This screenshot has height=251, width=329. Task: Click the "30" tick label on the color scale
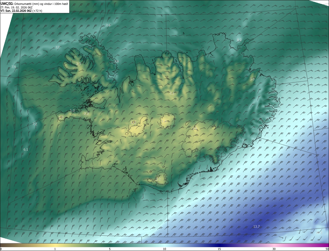pos(274,249)
